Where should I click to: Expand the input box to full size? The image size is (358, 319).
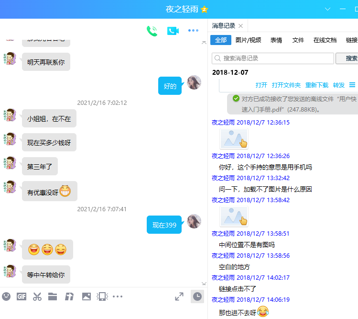click(x=179, y=296)
